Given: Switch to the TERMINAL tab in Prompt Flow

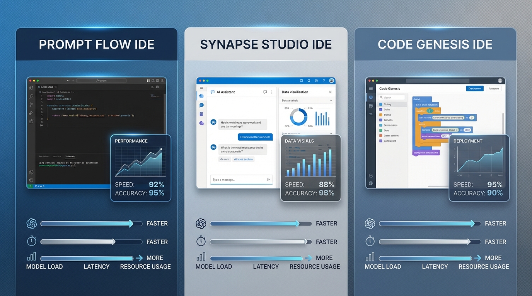Looking at the screenshot, I should (70, 156).
